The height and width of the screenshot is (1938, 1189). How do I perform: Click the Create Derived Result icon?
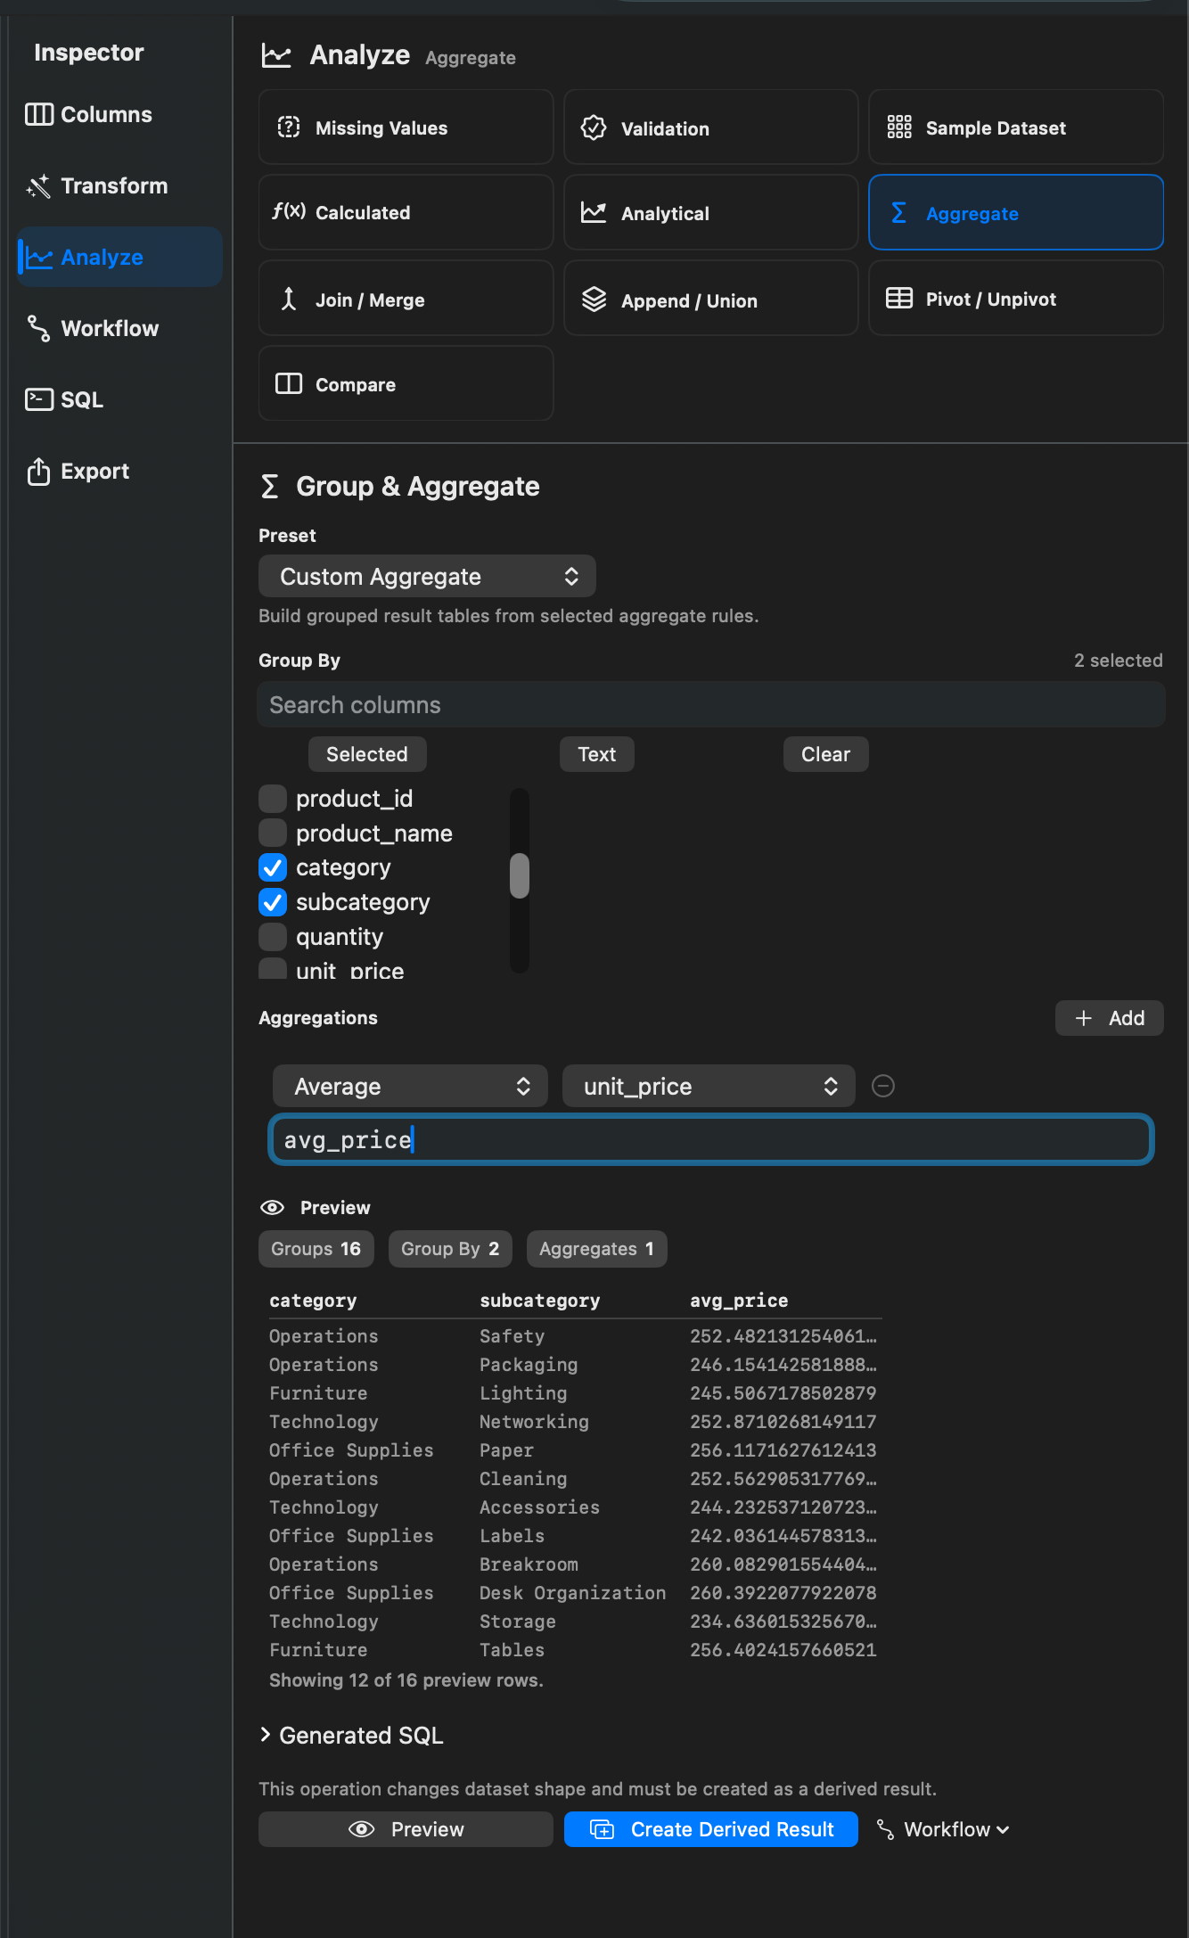click(603, 1829)
